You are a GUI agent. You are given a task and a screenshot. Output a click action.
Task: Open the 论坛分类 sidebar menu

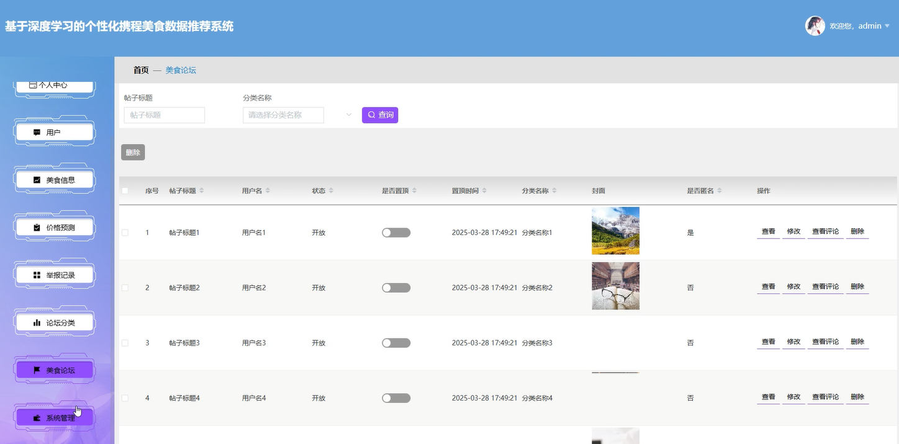(x=54, y=323)
